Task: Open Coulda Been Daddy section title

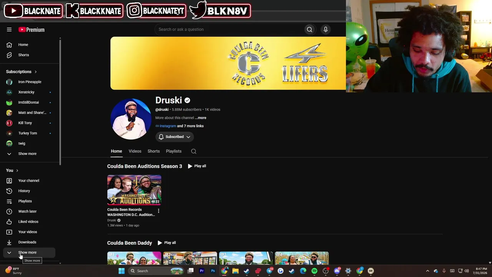Action: pos(130,243)
